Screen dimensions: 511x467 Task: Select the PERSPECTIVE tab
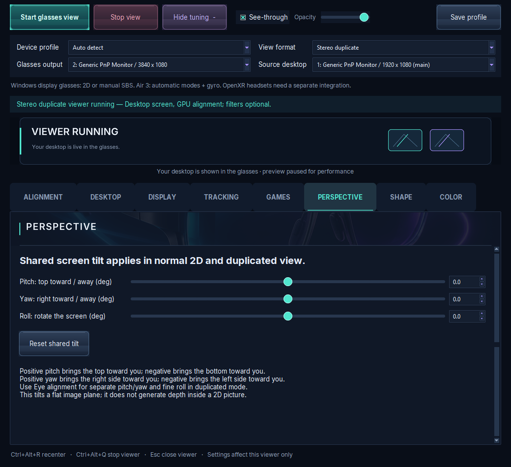[340, 197]
